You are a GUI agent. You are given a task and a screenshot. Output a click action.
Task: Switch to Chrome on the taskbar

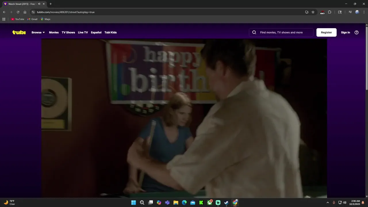click(235, 203)
